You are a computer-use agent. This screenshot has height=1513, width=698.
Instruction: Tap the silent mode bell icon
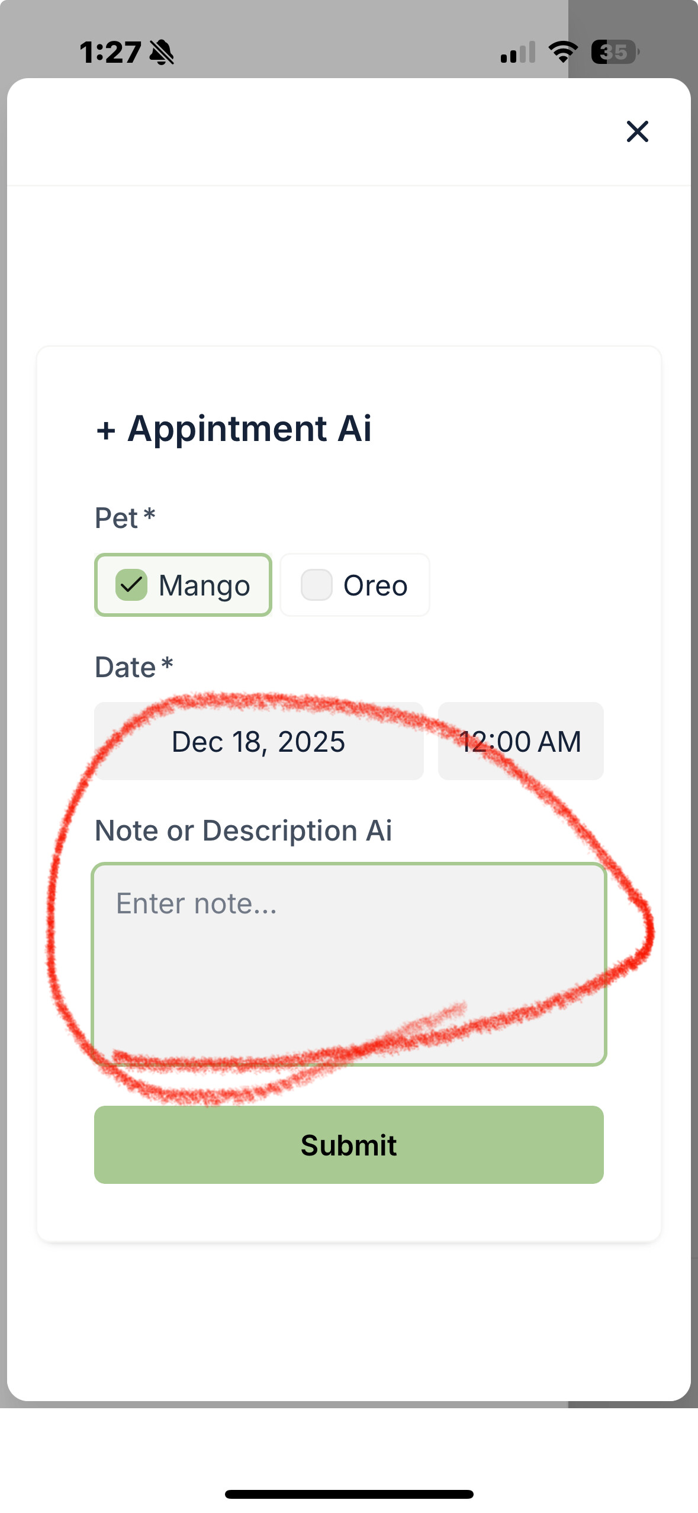(x=162, y=52)
